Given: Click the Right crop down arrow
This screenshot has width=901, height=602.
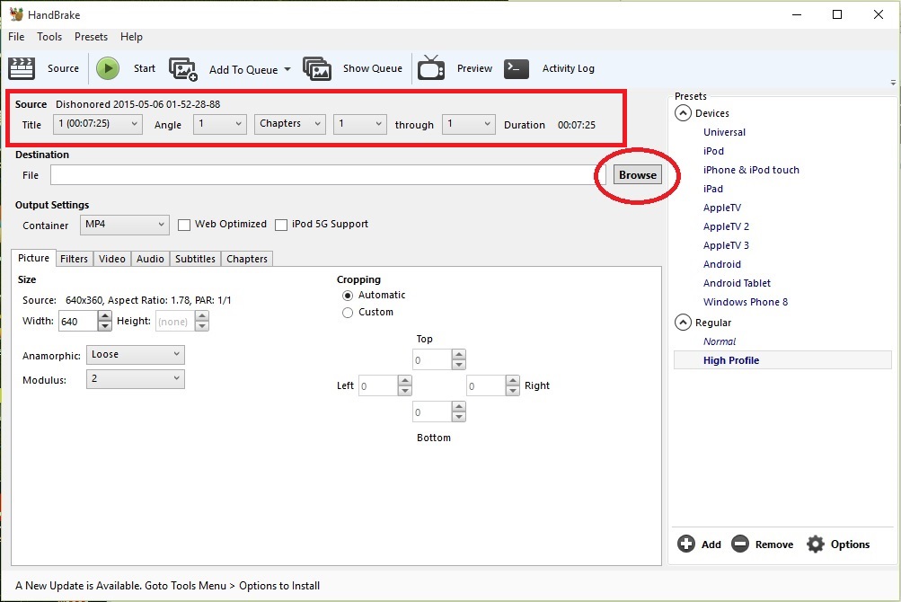Looking at the screenshot, I should (x=513, y=391).
